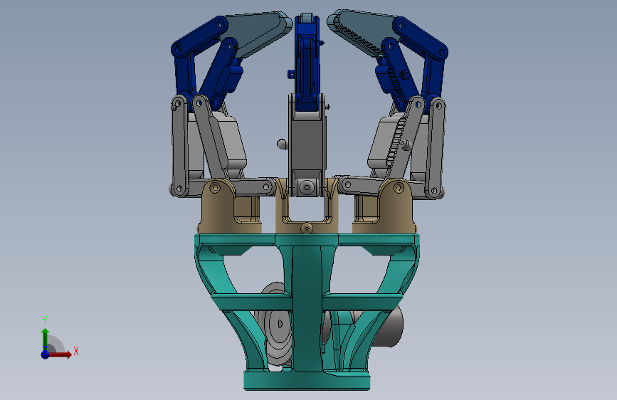Click the red X axis arrow of the triad
Viewport: 617px width, 400px height.
click(60, 354)
